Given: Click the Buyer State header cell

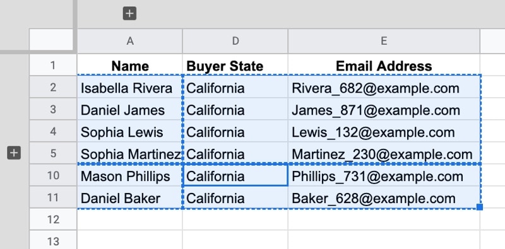Looking at the screenshot, I should (235, 66).
